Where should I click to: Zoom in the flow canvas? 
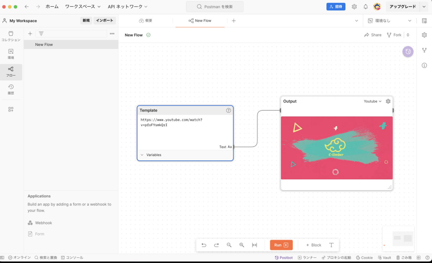coord(241,245)
